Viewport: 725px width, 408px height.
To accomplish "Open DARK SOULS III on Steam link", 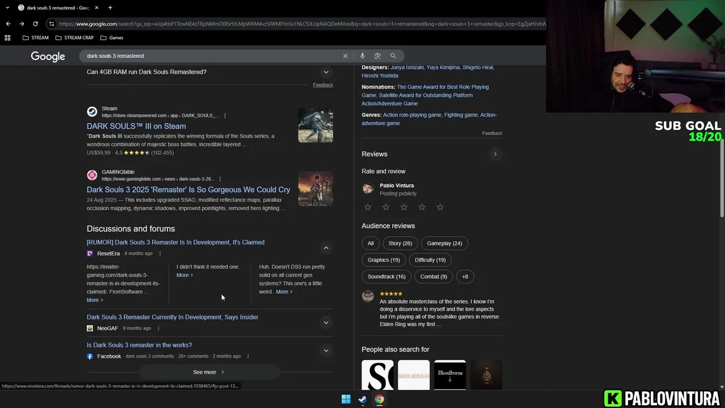I will (x=136, y=126).
